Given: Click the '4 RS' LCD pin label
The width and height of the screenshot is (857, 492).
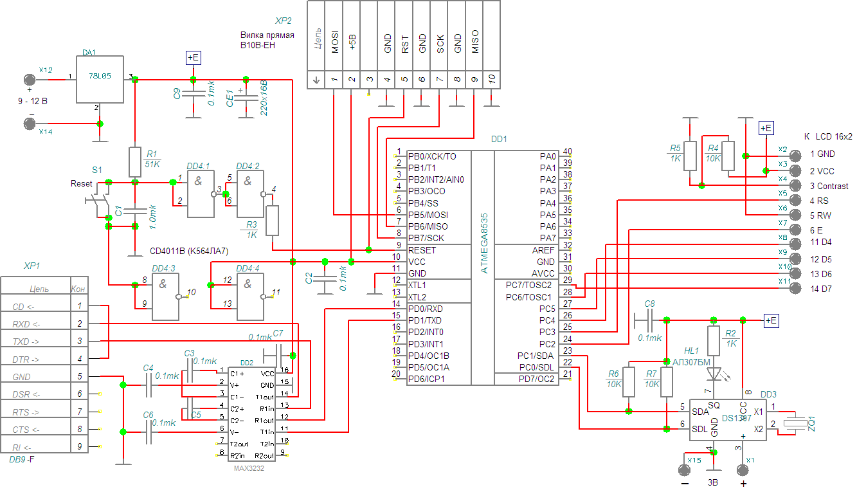Looking at the screenshot, I should (820, 201).
